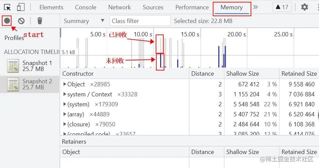
Task: Expand the Object constructor row
Action: (65, 84)
